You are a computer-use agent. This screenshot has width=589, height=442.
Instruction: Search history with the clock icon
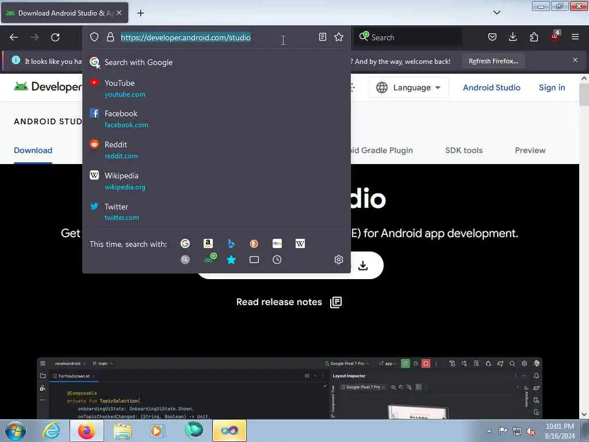click(x=277, y=260)
